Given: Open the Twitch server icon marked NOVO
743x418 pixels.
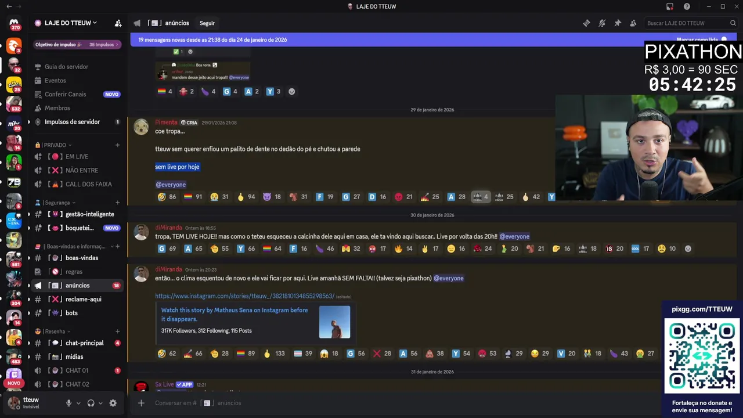Looking at the screenshot, I should (x=14, y=376).
